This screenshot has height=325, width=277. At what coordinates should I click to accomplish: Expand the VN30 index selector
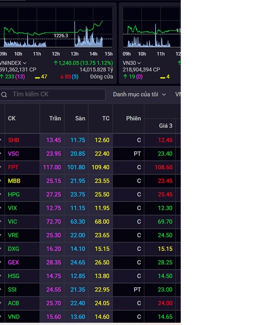point(131,63)
